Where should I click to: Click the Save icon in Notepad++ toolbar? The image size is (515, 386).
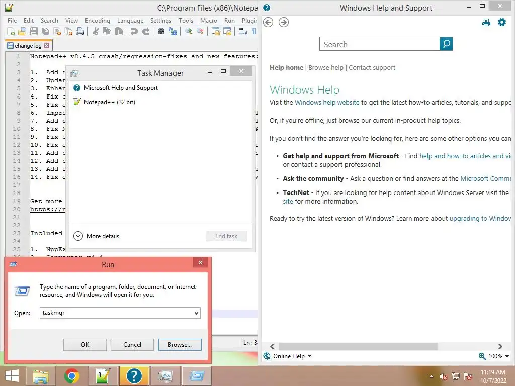tap(34, 32)
